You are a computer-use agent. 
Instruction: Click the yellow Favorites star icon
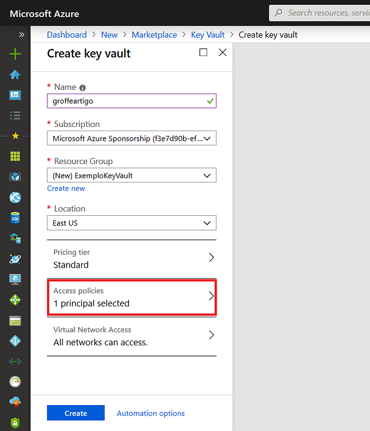(15, 136)
